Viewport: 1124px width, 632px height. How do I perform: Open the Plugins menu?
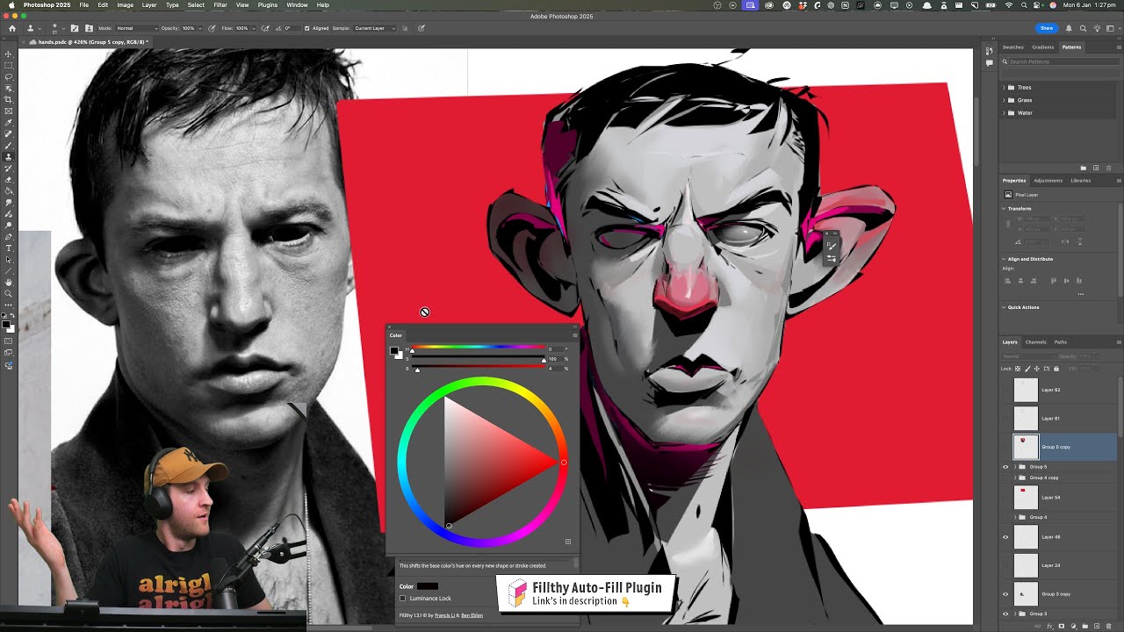click(268, 5)
